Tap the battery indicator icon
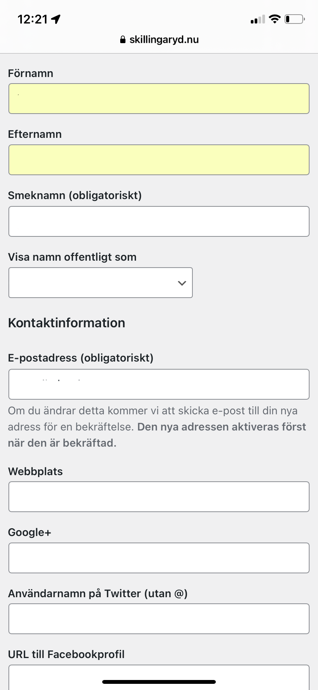 coord(295,19)
